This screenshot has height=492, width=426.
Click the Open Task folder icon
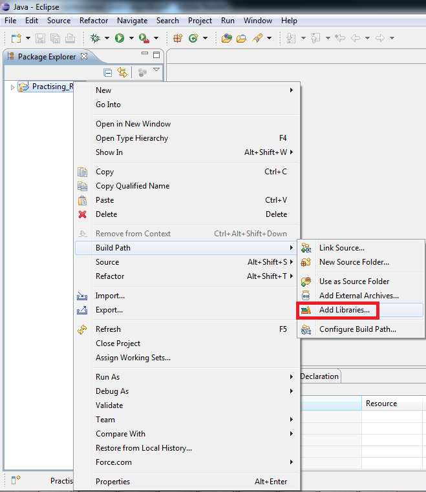coord(241,38)
